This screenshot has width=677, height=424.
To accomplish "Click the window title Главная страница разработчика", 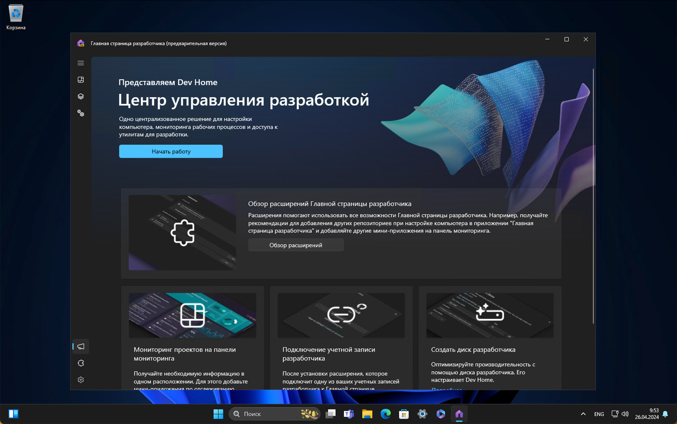I will (x=159, y=43).
